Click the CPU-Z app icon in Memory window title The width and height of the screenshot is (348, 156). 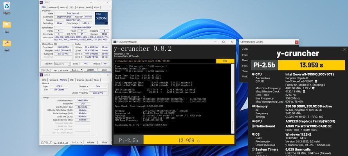pos(41,75)
